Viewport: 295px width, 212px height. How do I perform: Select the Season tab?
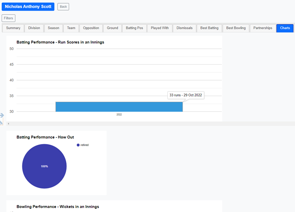click(53, 28)
